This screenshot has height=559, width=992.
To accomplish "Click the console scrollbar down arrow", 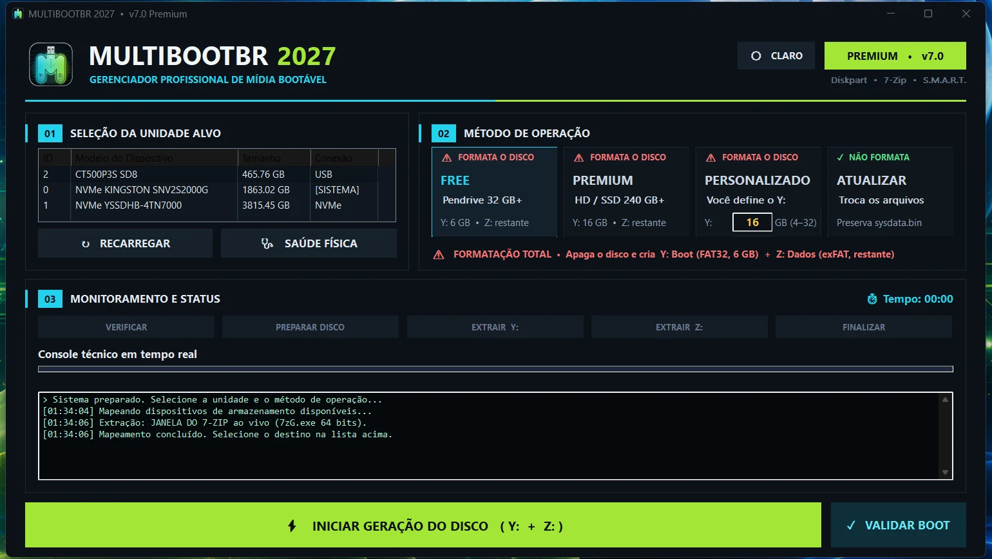I will (945, 473).
